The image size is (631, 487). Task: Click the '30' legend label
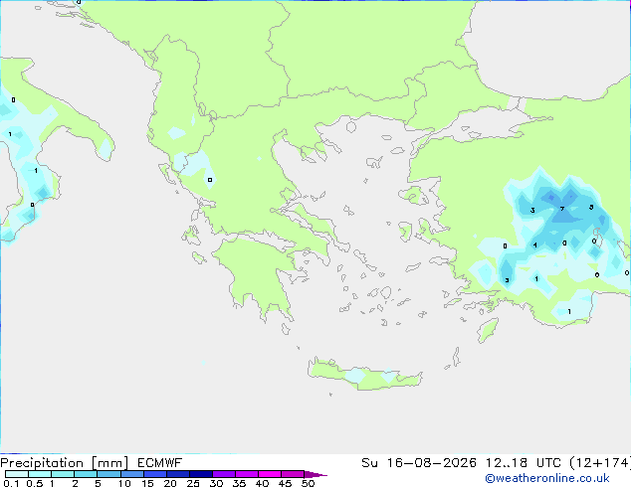(x=216, y=483)
